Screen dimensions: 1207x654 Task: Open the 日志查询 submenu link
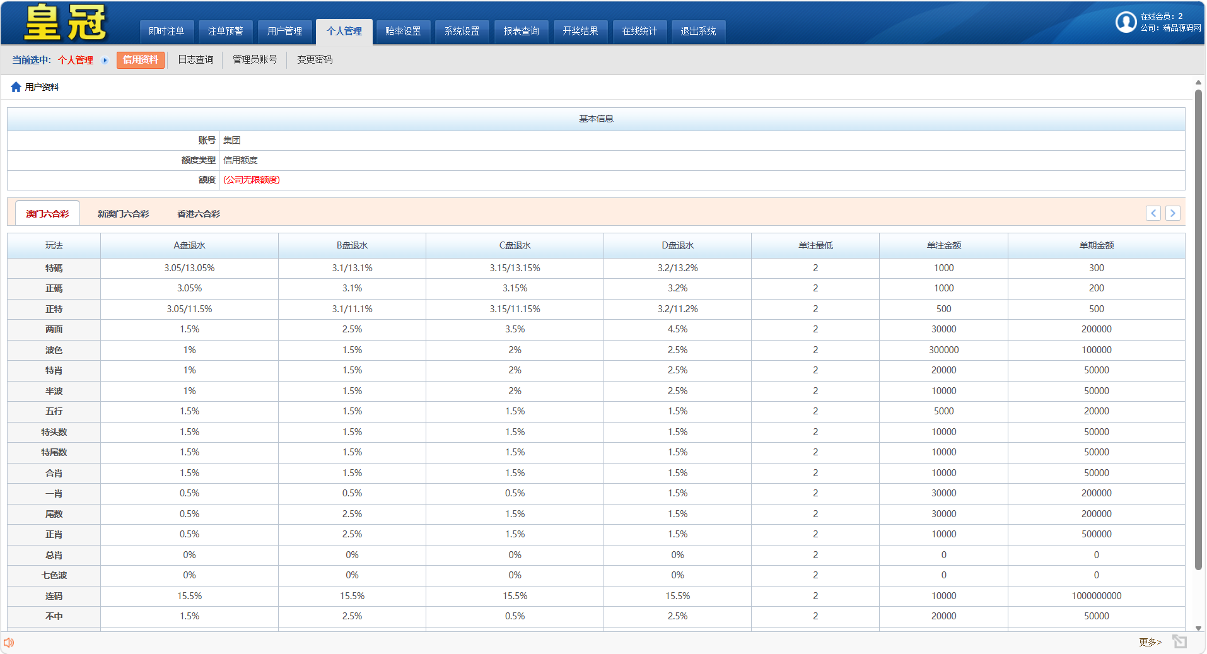(195, 60)
